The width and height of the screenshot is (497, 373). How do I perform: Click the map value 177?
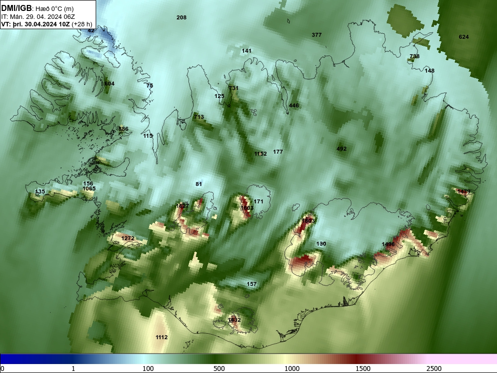(x=278, y=152)
